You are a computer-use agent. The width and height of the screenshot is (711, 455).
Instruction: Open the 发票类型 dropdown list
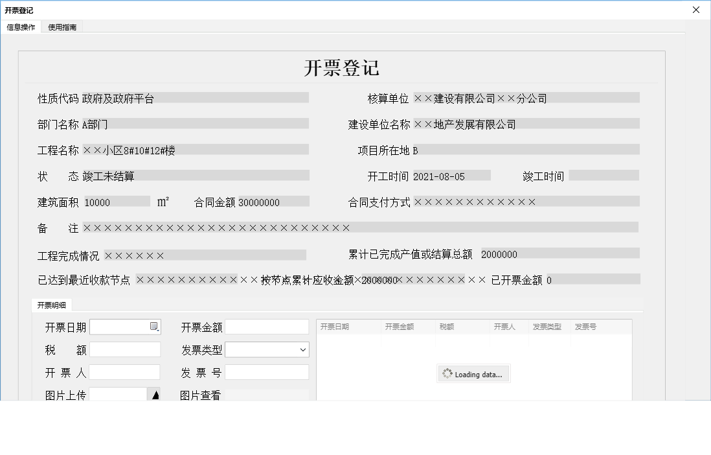(x=302, y=349)
